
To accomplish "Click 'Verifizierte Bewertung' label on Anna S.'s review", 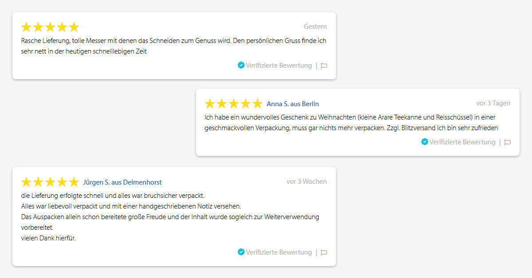I will 462,142.
